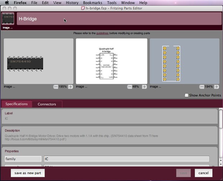Click save as new part button
This screenshot has width=223, height=181.
pos(28,173)
